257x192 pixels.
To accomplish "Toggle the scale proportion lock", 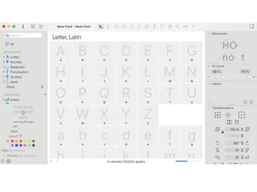I will pos(223,132).
